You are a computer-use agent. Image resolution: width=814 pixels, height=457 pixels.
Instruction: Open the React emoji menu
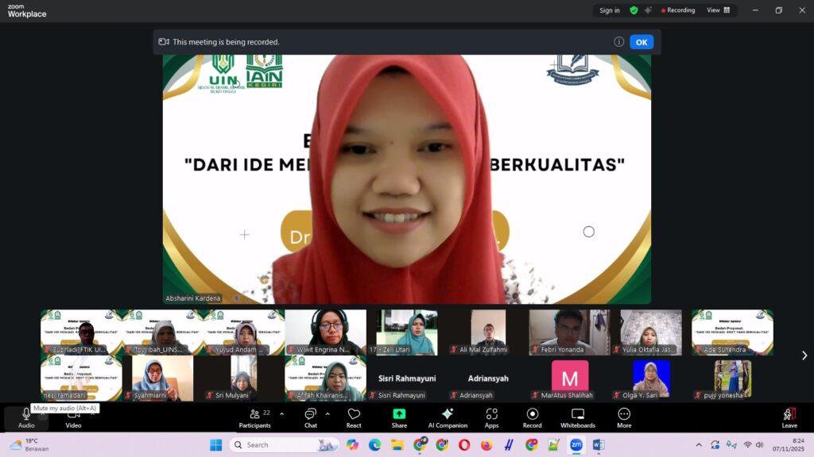point(354,417)
